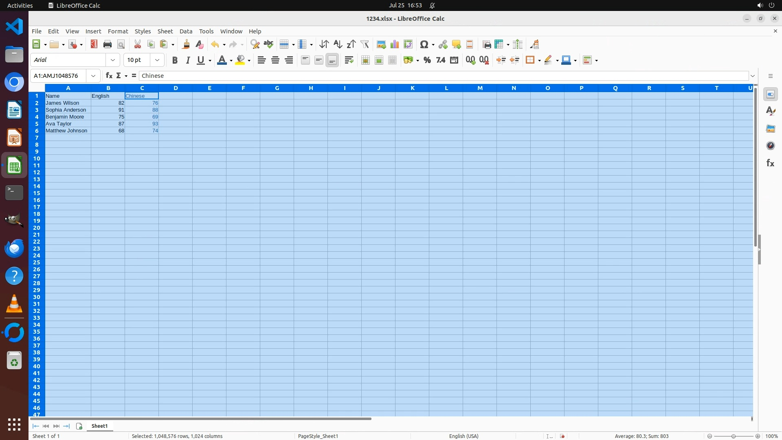This screenshot has width=782, height=440.
Task: Open the Function Wizard icon
Action: pyautogui.click(x=109, y=76)
